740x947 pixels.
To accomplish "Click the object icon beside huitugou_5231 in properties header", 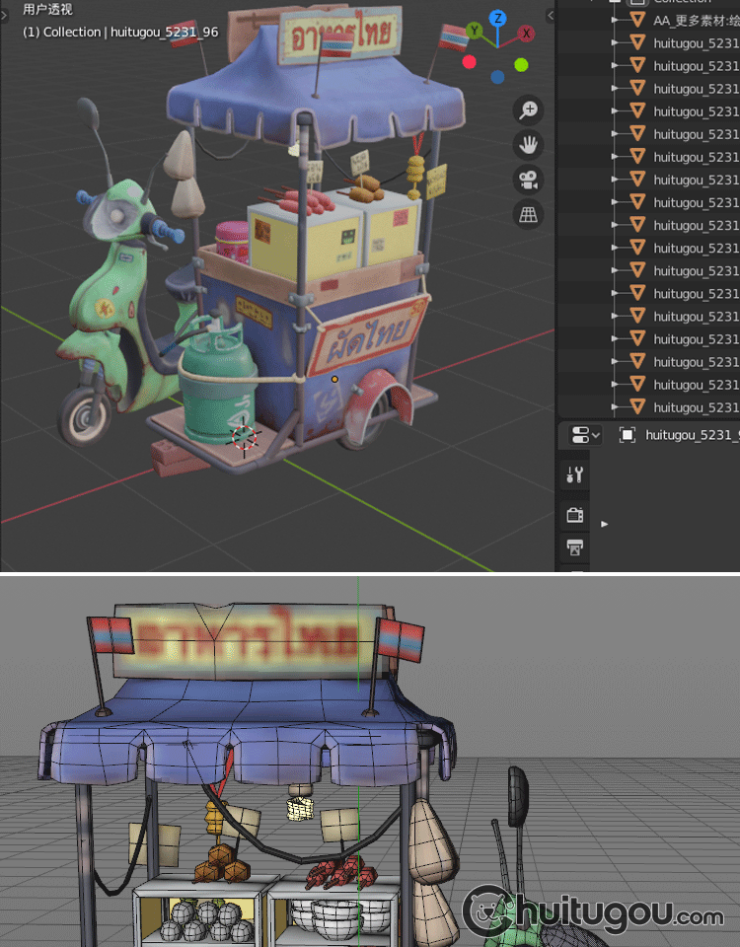I will point(627,435).
